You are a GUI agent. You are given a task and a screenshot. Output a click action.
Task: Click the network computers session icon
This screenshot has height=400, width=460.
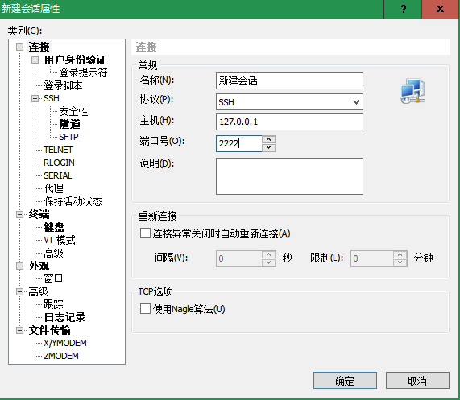[412, 91]
